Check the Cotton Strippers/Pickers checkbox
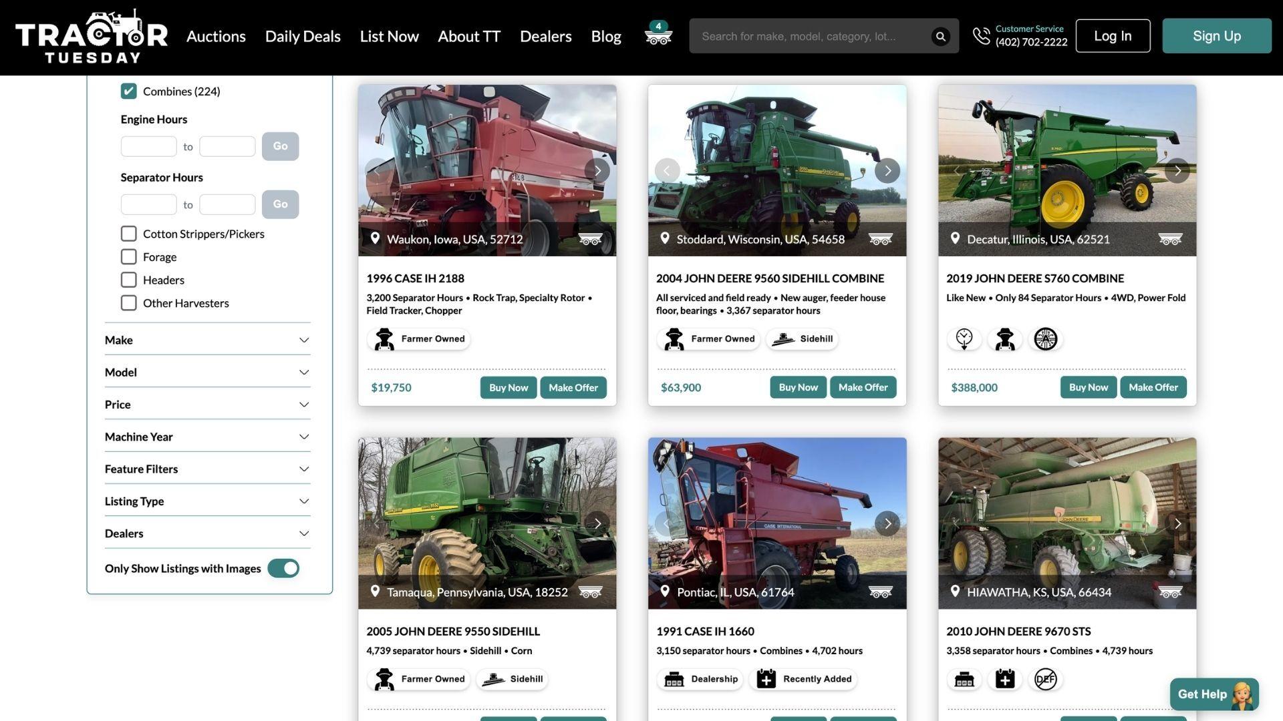Viewport: 1283px width, 721px height. coord(128,234)
